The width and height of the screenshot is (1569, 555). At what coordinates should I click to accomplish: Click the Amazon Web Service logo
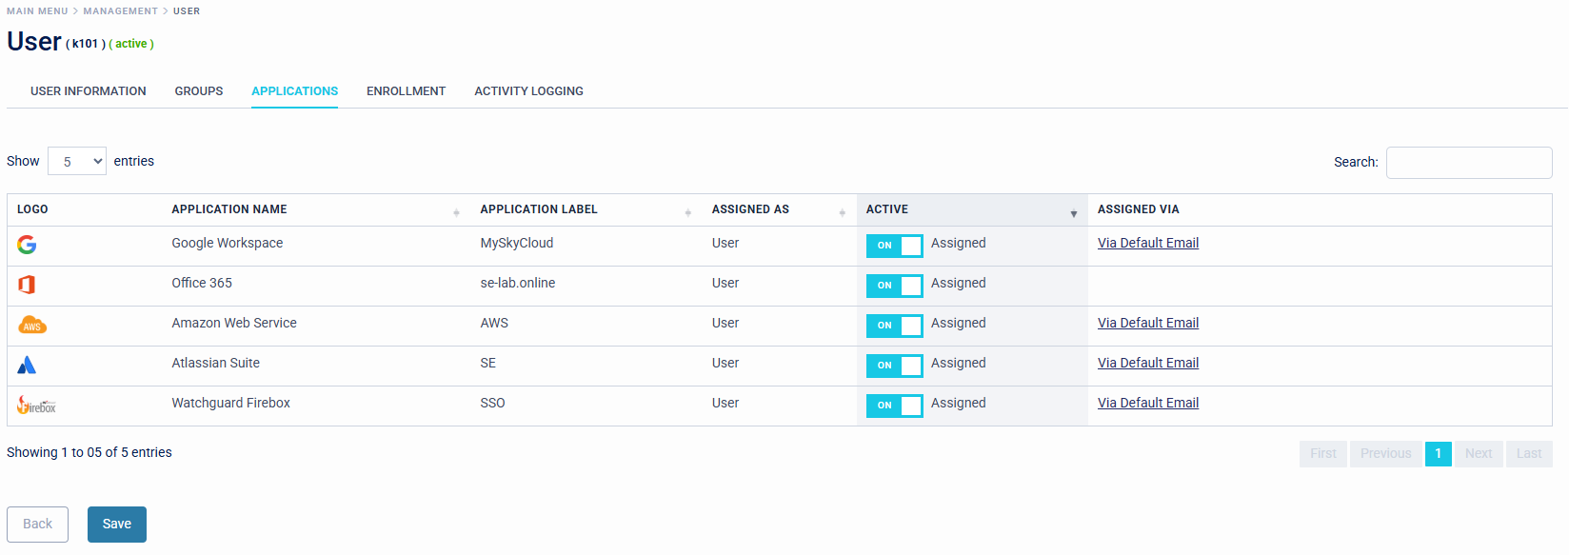(x=32, y=326)
